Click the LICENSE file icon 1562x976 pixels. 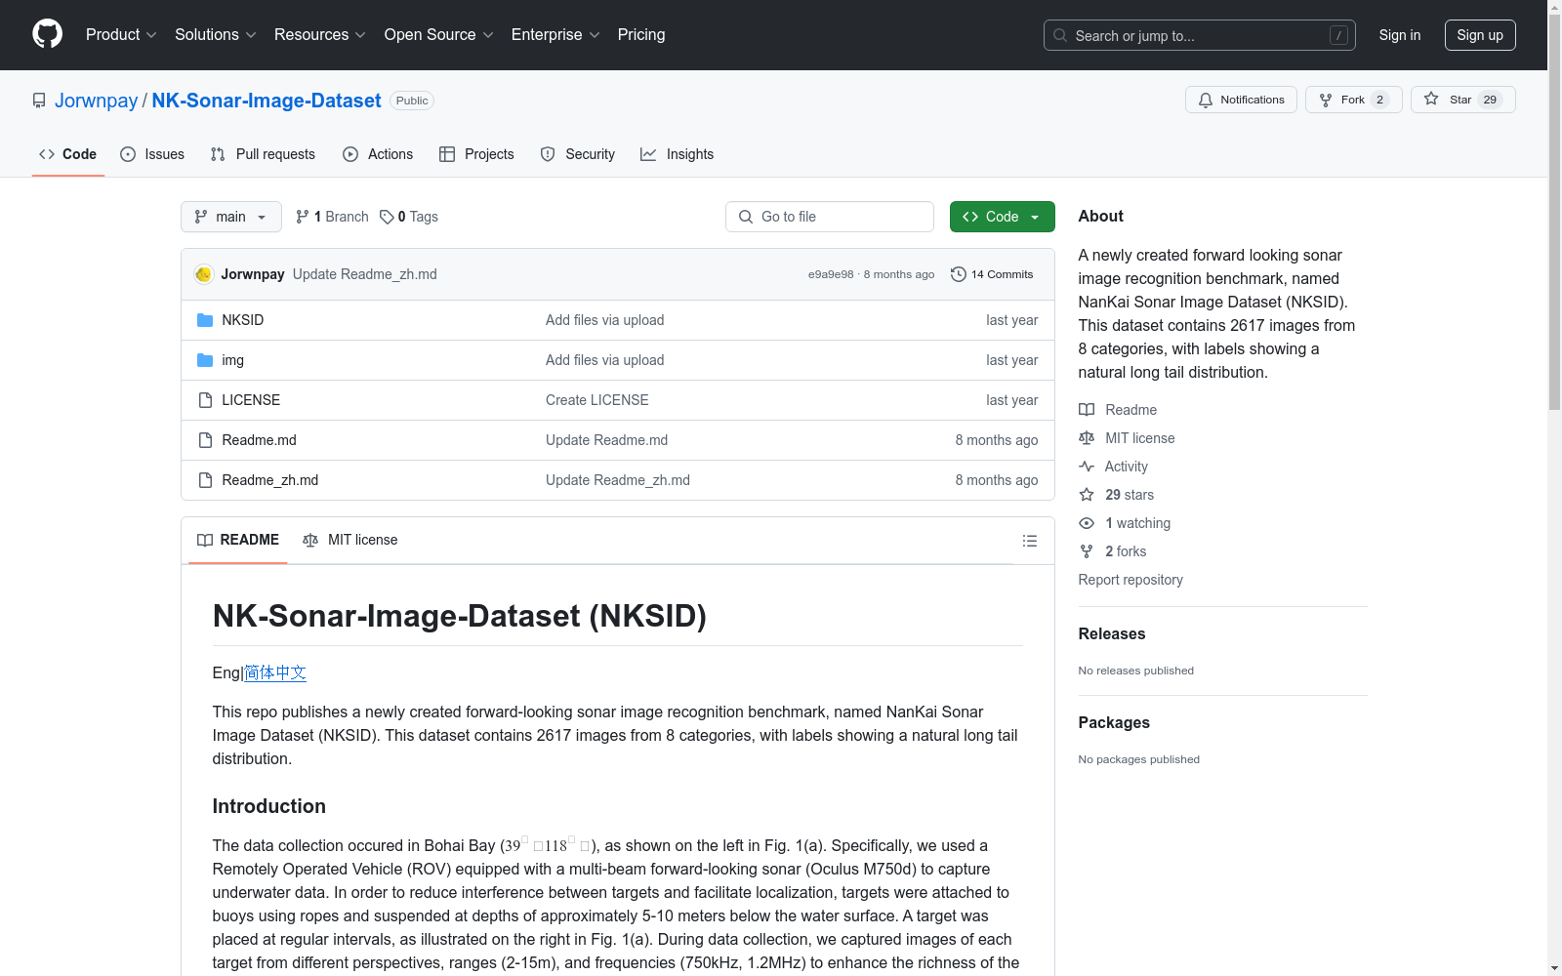click(205, 400)
